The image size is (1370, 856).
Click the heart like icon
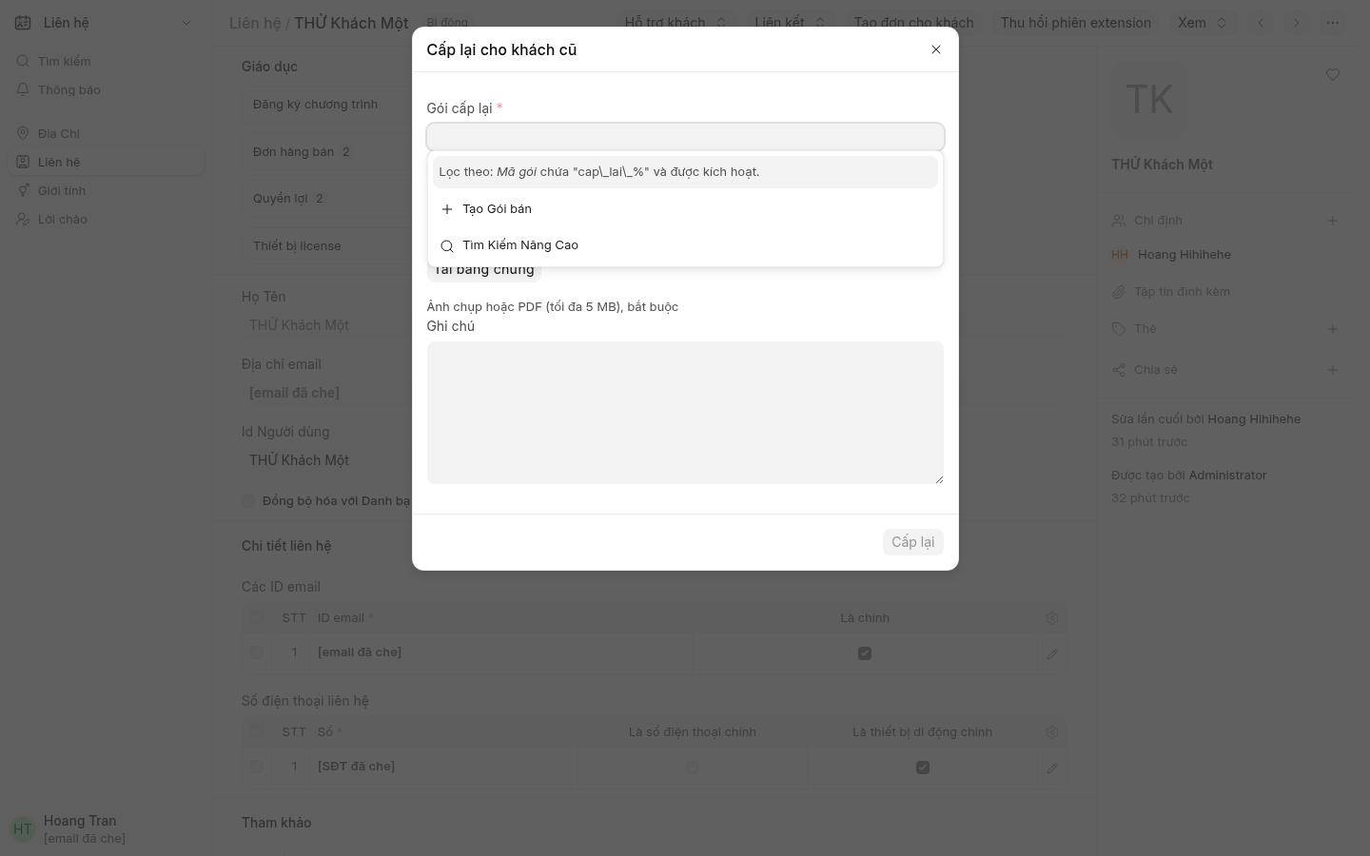[x=1333, y=74]
